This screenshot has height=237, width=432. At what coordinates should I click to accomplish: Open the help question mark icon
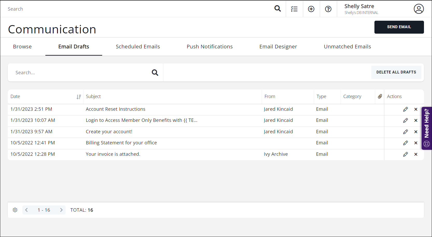click(328, 9)
